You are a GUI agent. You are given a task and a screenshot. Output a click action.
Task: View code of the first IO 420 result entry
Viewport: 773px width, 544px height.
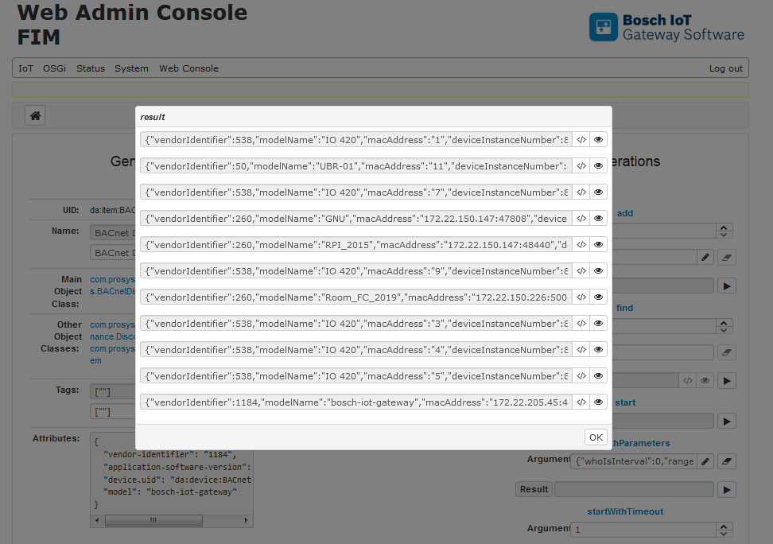581,139
